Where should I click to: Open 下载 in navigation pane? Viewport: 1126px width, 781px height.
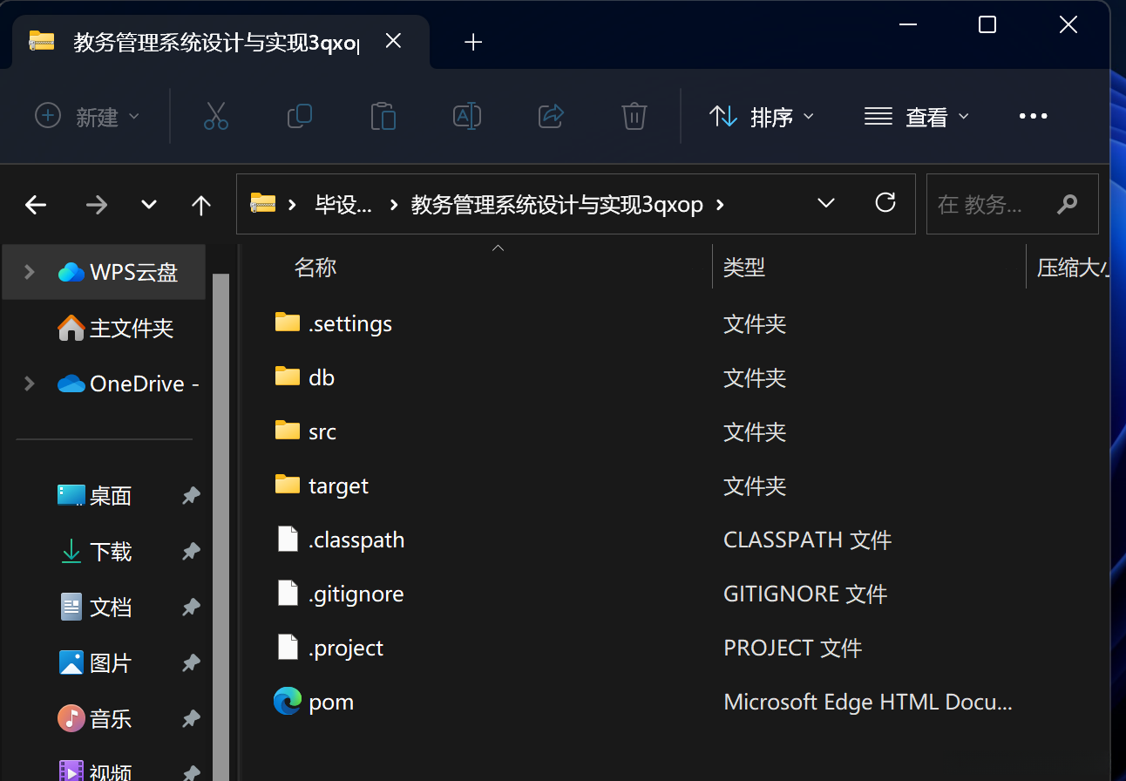tap(111, 552)
